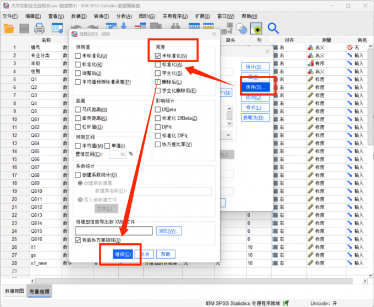
Task: Click the 浏览(W)... browse button
Action: coord(169,231)
